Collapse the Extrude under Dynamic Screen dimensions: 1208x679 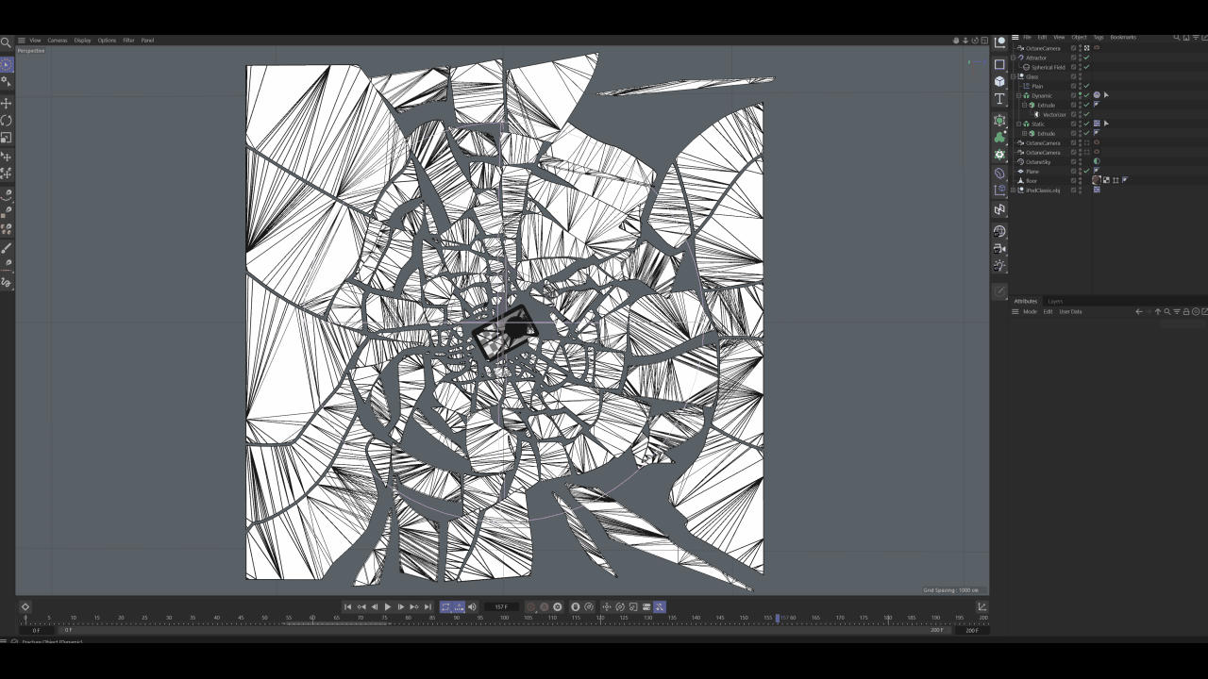(x=1025, y=105)
